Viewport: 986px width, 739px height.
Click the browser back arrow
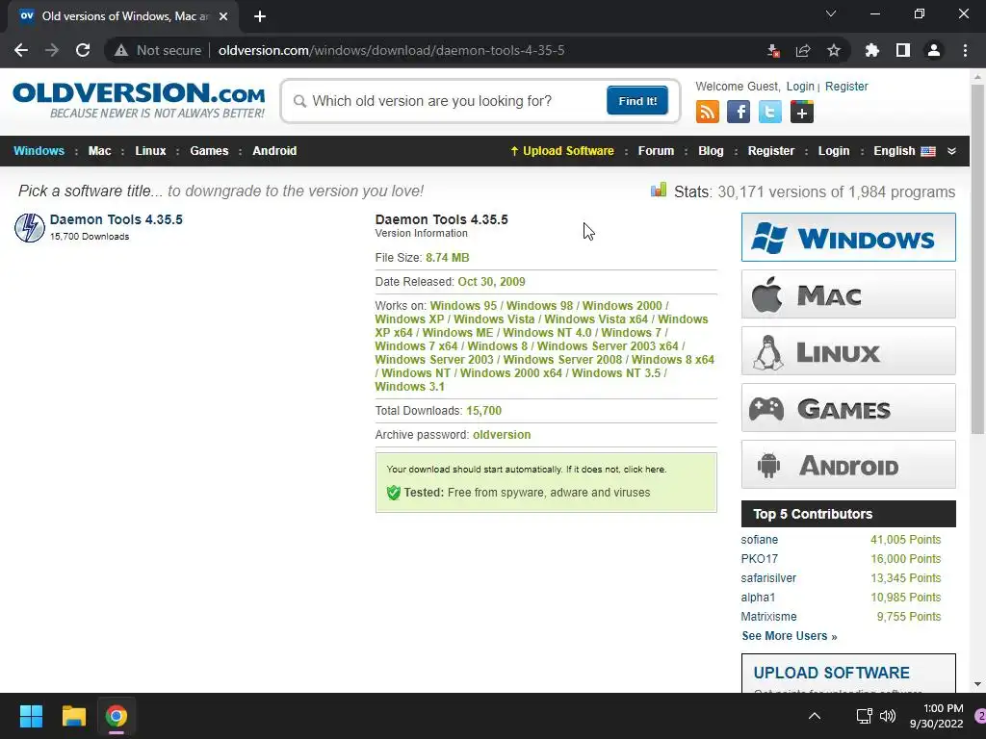point(21,50)
